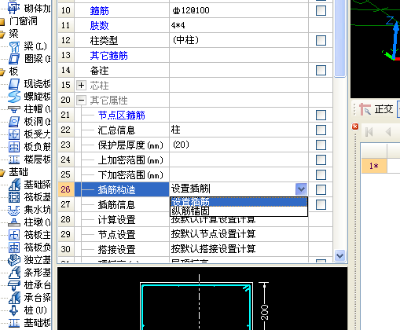Viewport: 400px width, 330px height.
Task: Check the 插筋构造 row checkbox
Action: pyautogui.click(x=321, y=189)
